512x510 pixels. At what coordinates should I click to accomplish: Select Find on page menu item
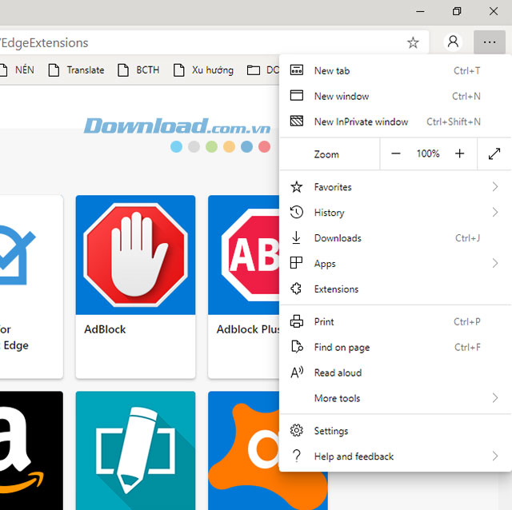coord(395,347)
